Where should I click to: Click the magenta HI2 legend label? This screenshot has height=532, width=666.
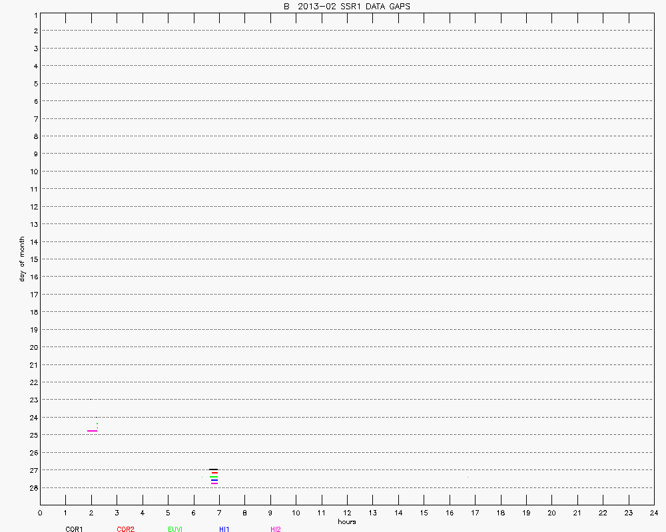[276, 529]
